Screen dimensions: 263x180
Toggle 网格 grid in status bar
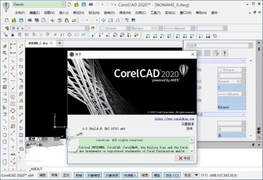tap(54, 175)
